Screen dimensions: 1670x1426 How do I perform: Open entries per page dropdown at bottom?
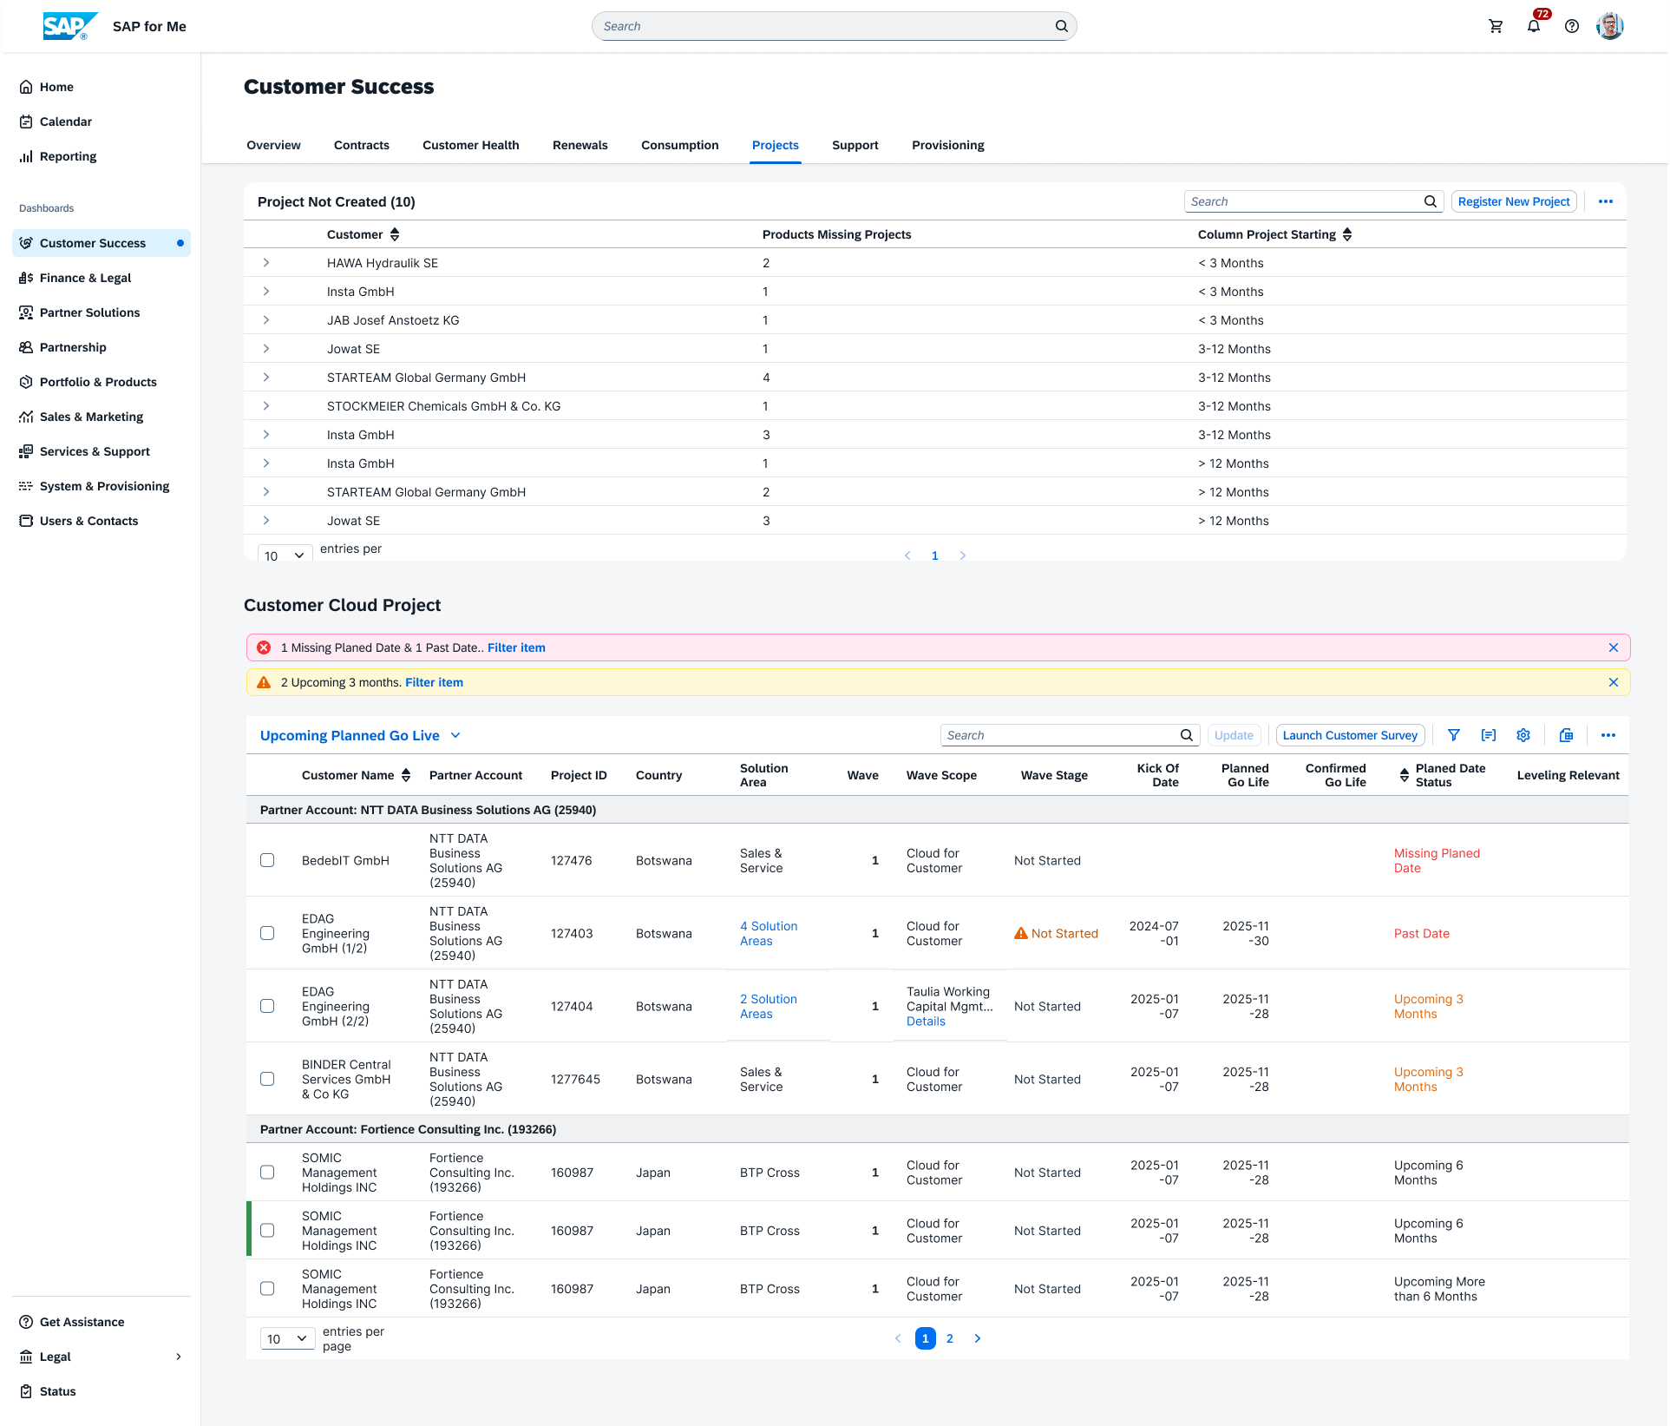[x=287, y=1339]
